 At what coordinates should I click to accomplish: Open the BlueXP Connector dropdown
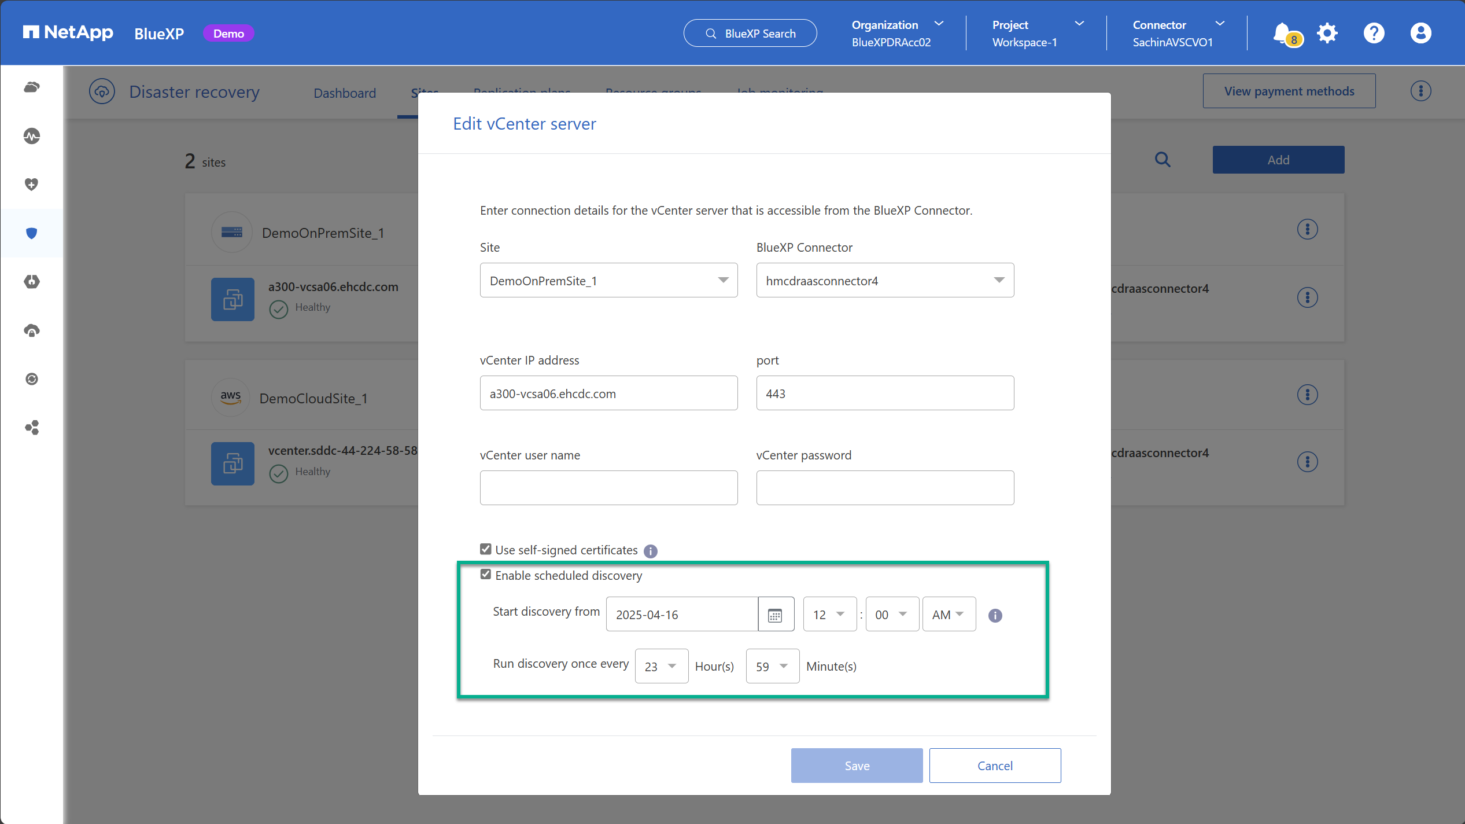pyautogui.click(x=885, y=280)
